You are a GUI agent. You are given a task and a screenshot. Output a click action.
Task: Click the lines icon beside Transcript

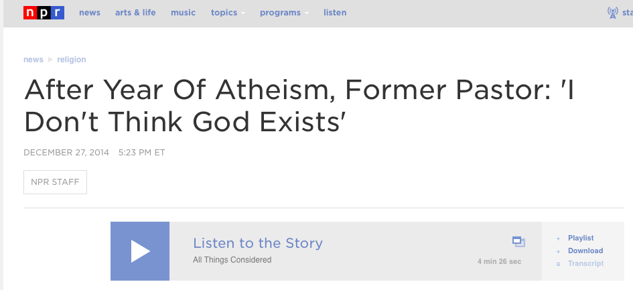[x=559, y=264]
